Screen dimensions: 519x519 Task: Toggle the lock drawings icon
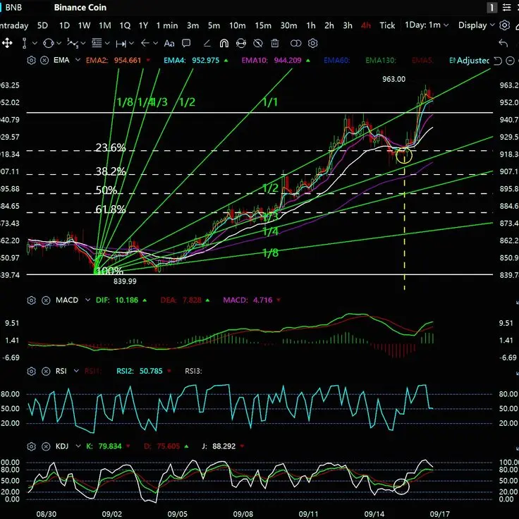(x=241, y=43)
